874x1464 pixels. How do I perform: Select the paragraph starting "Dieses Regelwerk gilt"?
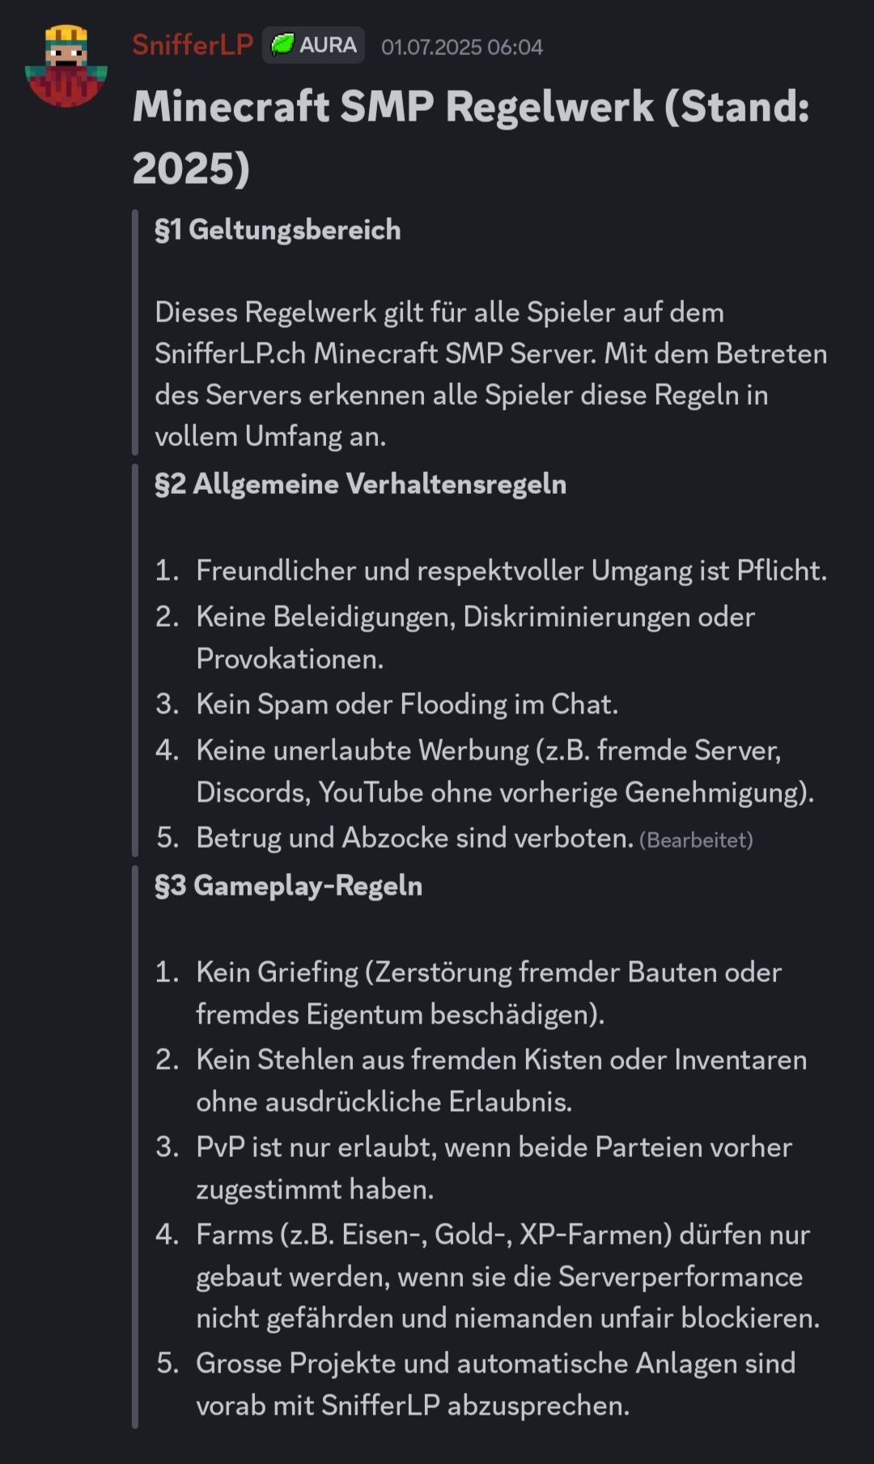coord(490,374)
